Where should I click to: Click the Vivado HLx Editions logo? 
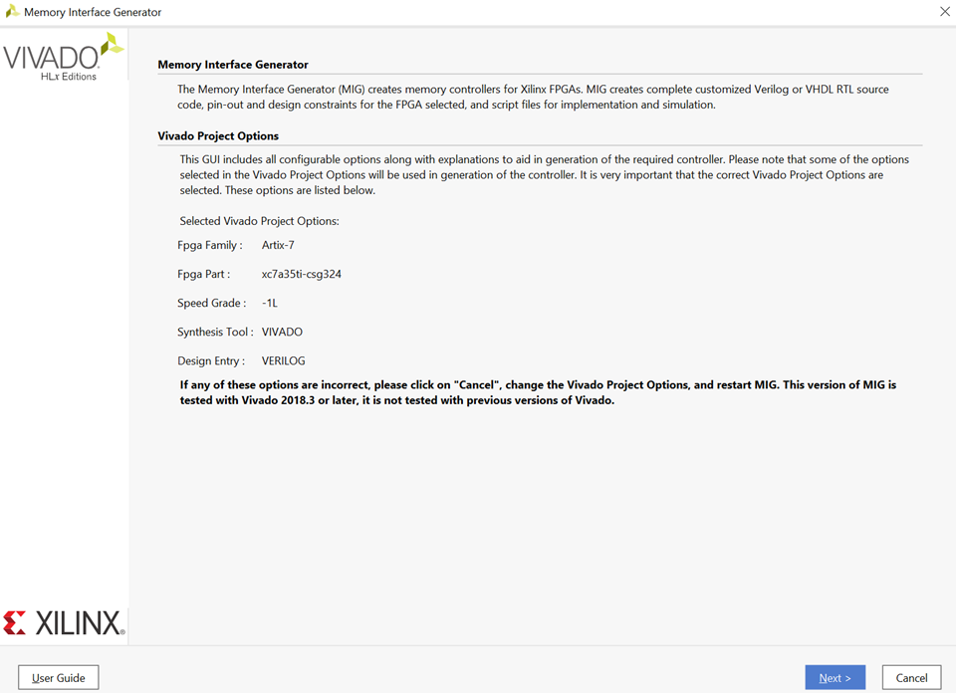[x=64, y=57]
